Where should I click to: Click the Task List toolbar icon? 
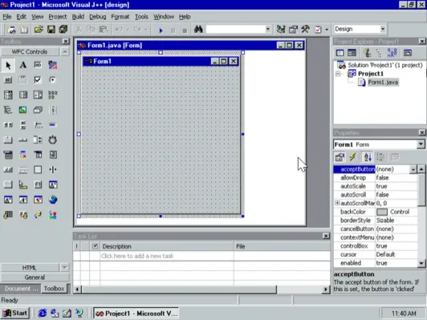click(318, 29)
